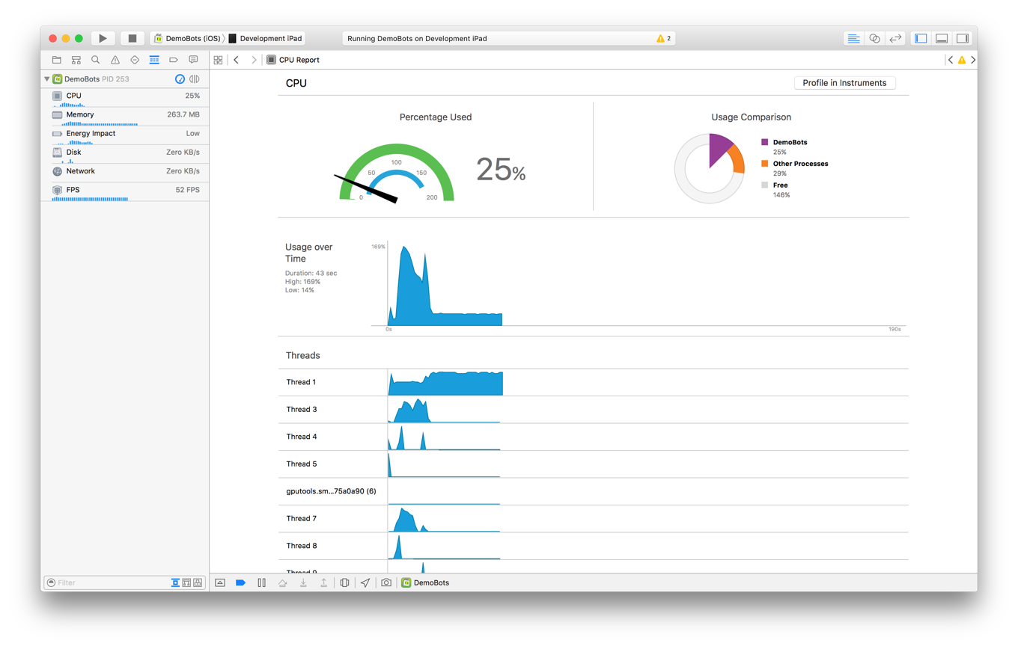Step over using the debug bar
This screenshot has width=1018, height=649.
(x=282, y=582)
